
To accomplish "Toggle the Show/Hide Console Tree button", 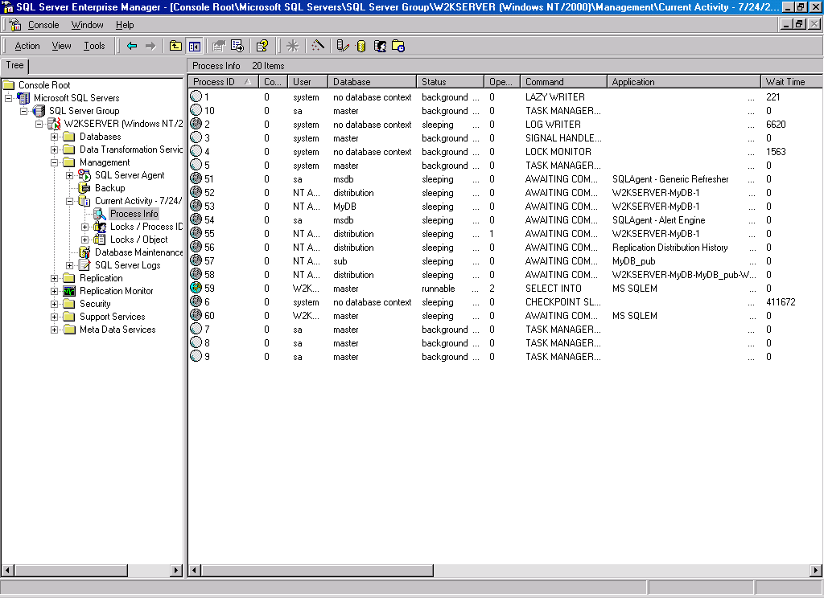I will (x=194, y=46).
